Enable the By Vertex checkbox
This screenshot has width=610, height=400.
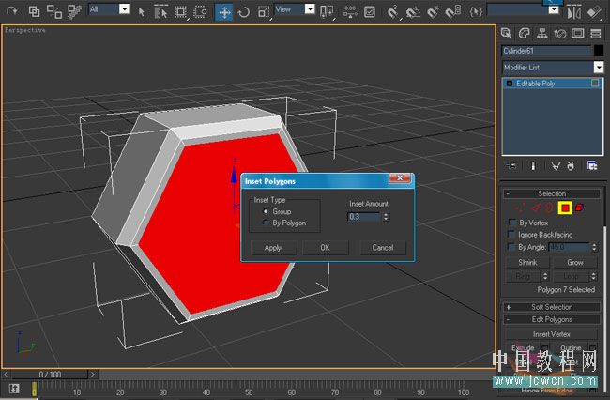[x=511, y=223]
